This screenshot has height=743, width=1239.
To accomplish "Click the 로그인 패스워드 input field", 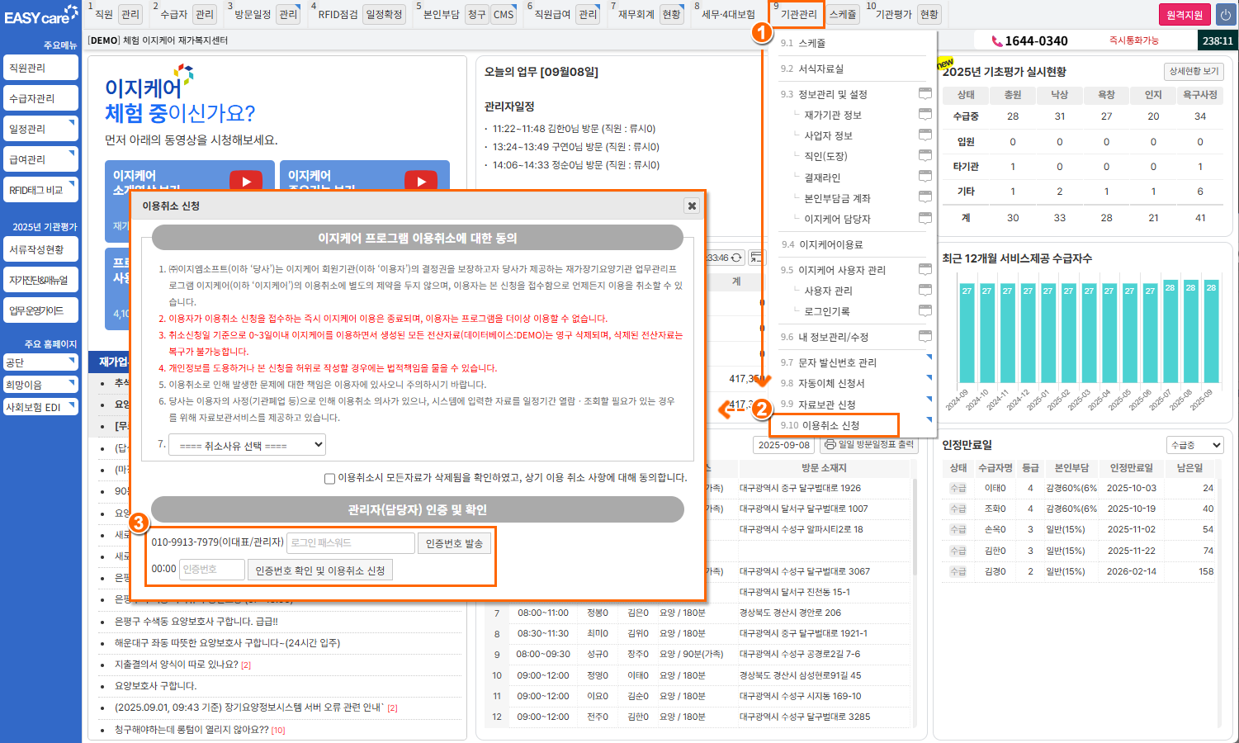I will point(351,543).
